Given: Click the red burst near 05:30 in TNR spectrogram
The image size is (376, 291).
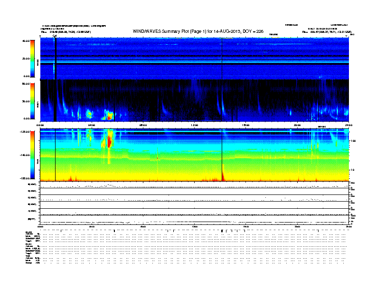Looking at the screenshot, I should tap(109, 142).
